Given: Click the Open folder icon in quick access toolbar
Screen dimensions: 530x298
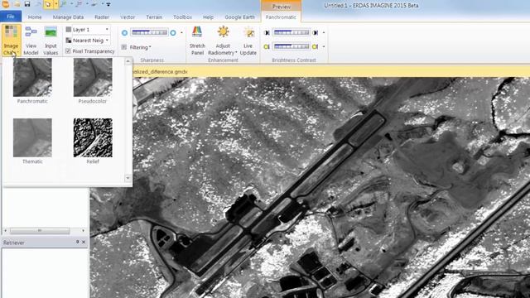Looking at the screenshot, I should coord(17,4).
